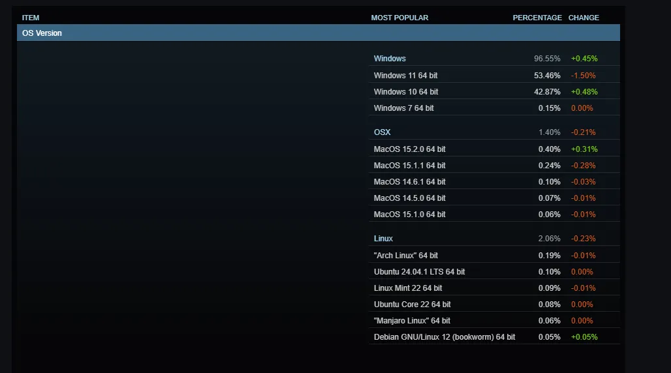The width and height of the screenshot is (671, 373).
Task: Click the MacOS 15.2.0 64 bit row
Action: 409,149
